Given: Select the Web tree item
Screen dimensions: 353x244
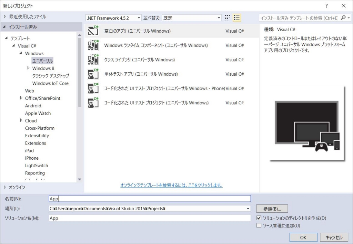Looking at the screenshot, I should pyautogui.click(x=30, y=91).
